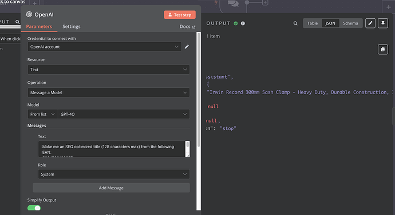Click the search icon in the Output panel
The image size is (395, 215).
295,23
